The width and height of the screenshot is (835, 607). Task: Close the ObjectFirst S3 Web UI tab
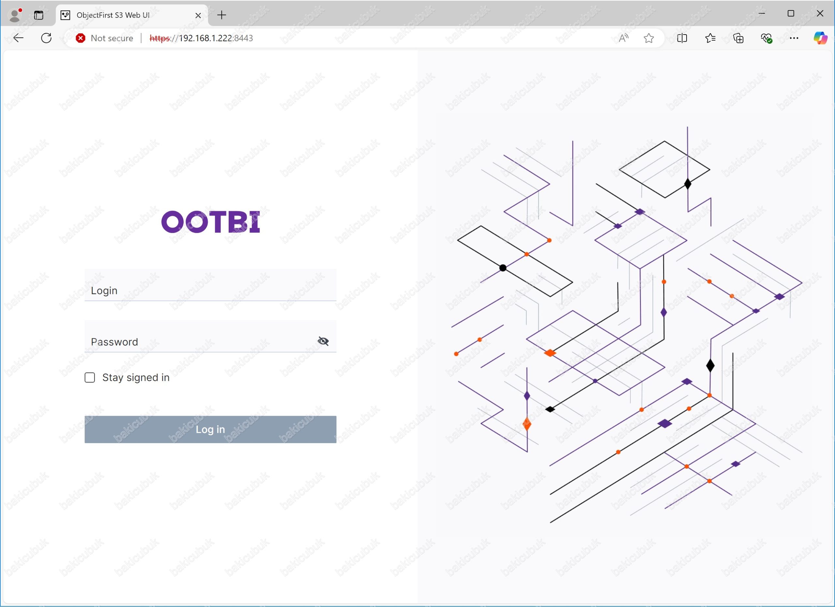(x=198, y=15)
